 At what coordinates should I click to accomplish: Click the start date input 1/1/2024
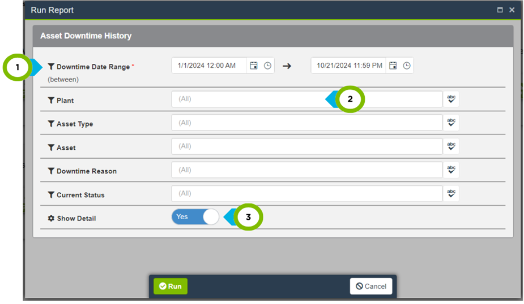pyautogui.click(x=208, y=66)
